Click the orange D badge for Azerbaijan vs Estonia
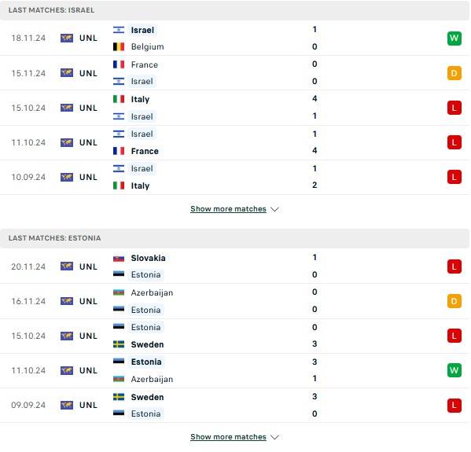The height and width of the screenshot is (452, 471). pos(454,301)
